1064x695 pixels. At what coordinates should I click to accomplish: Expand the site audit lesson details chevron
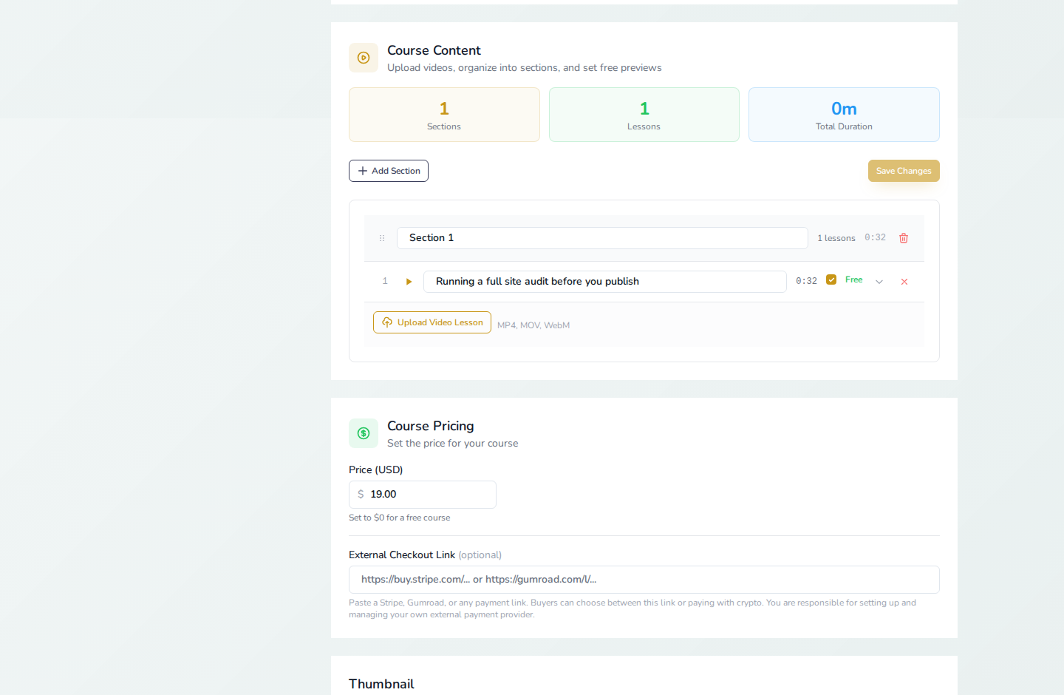pyautogui.click(x=879, y=282)
